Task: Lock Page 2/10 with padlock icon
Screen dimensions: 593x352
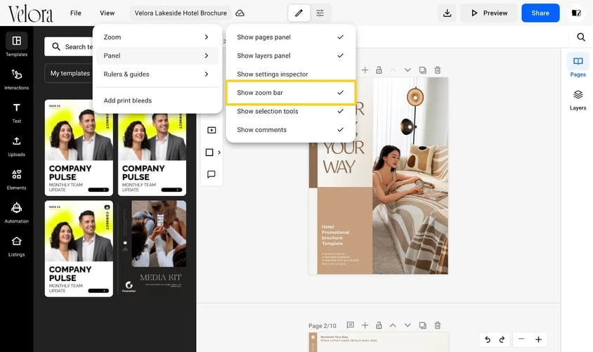Action: (379, 325)
